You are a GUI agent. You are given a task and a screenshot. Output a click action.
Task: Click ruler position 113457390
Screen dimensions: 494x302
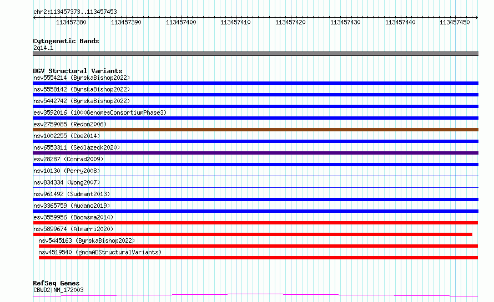click(126, 22)
